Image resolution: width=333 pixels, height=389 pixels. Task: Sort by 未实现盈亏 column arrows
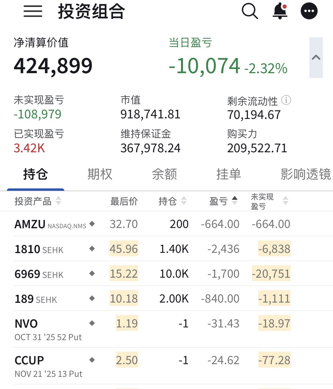285,201
